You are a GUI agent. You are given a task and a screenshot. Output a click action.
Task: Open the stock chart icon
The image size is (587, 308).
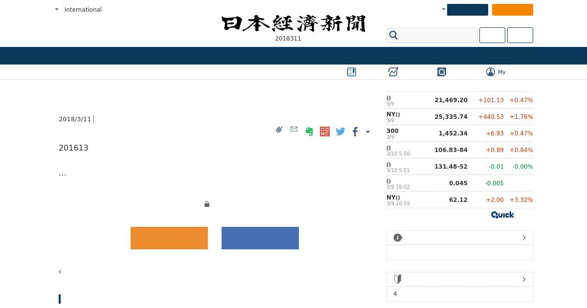pos(393,72)
